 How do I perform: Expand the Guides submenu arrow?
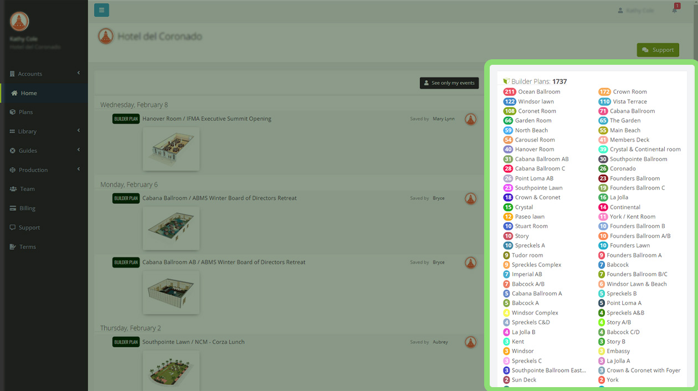pyautogui.click(x=79, y=150)
